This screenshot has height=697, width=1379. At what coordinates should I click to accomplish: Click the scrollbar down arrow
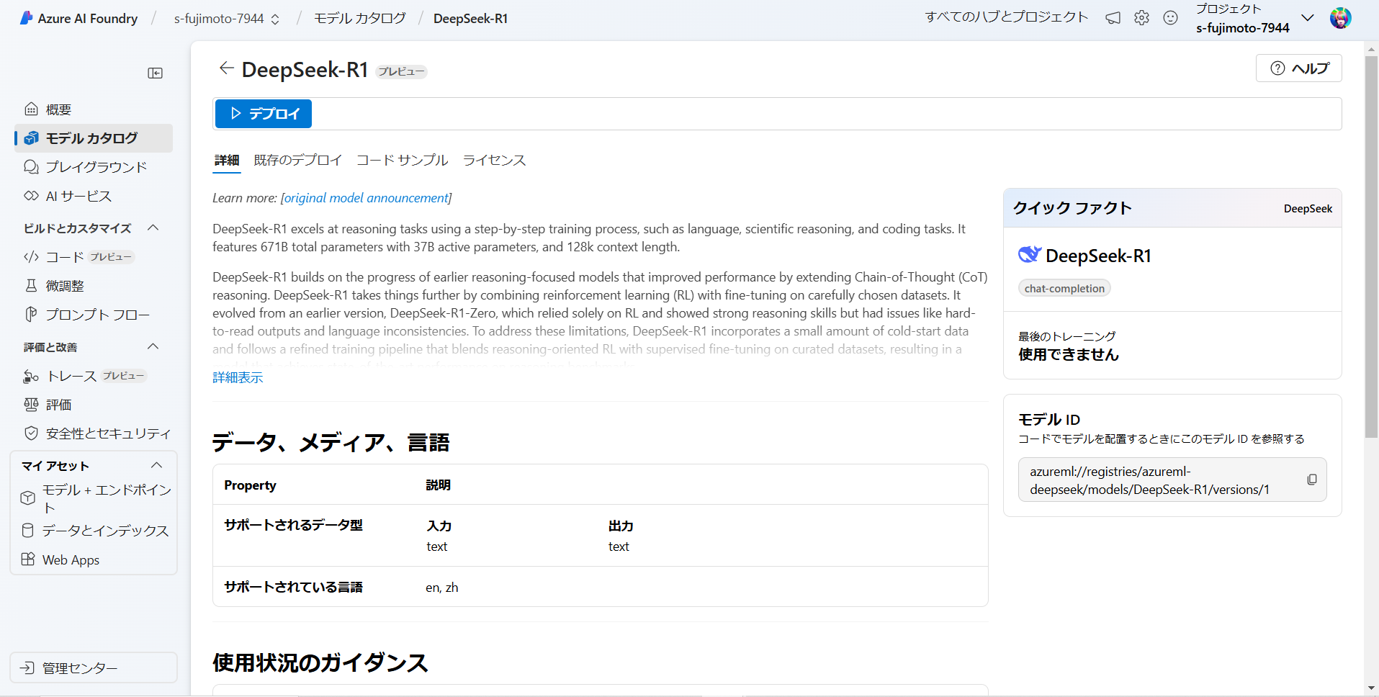[x=1371, y=689]
